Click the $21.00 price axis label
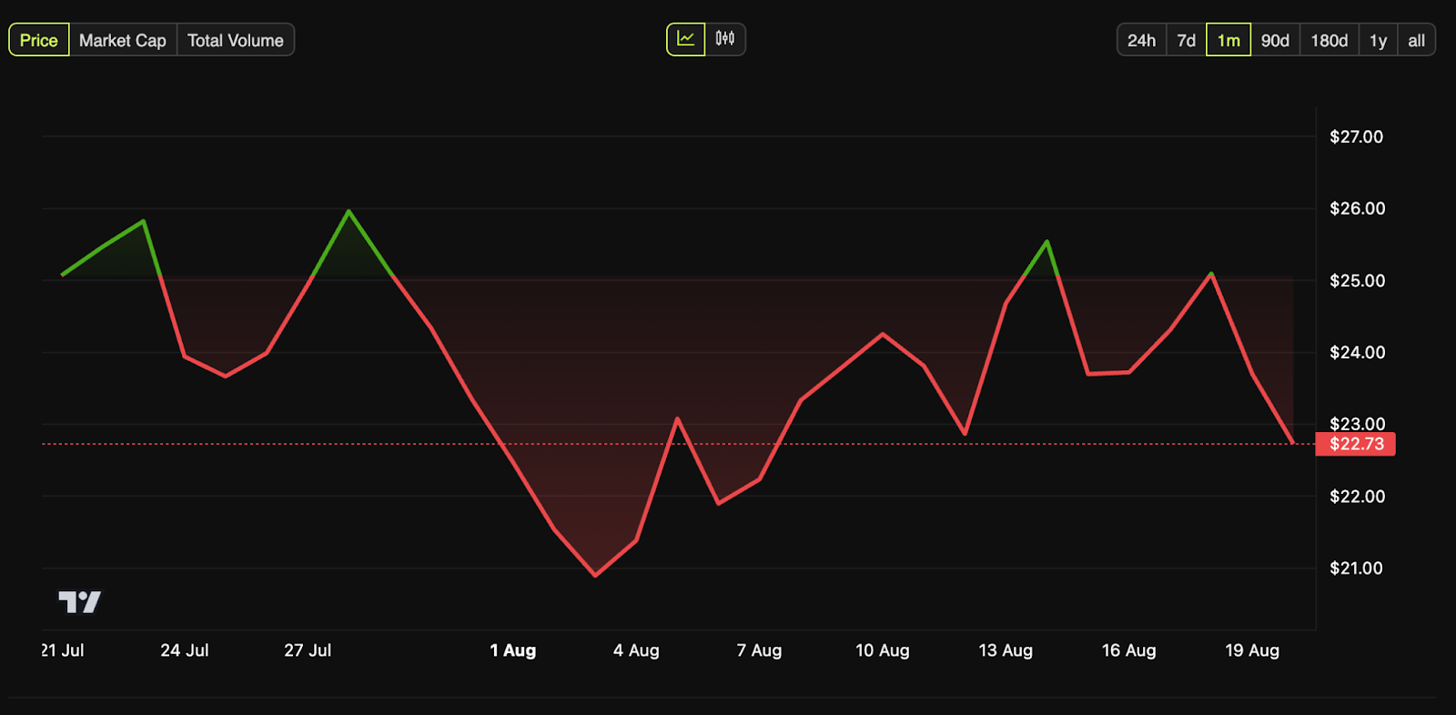 [1357, 568]
